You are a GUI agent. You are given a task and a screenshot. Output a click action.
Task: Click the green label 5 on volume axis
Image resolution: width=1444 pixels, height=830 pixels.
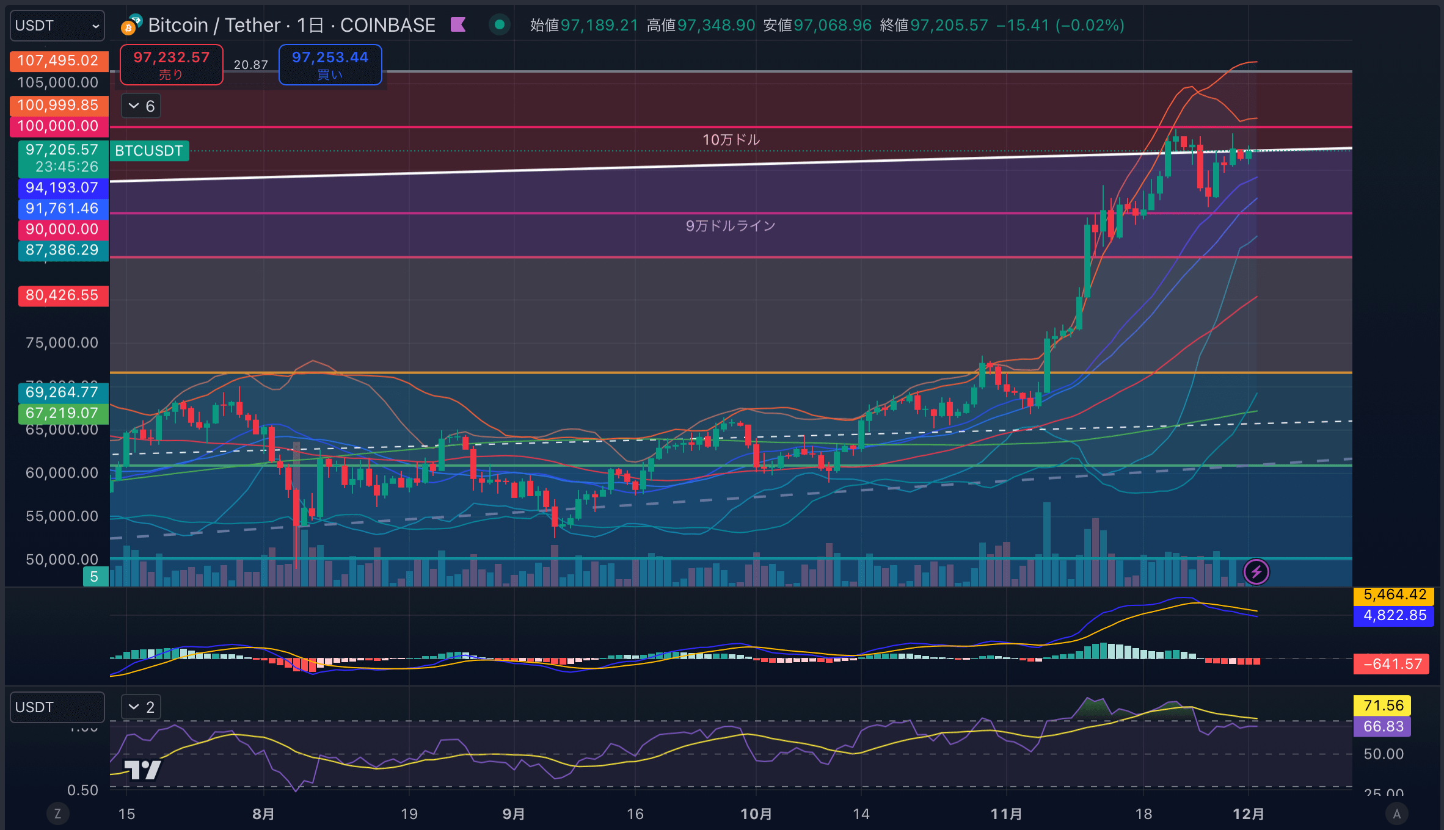[95, 577]
